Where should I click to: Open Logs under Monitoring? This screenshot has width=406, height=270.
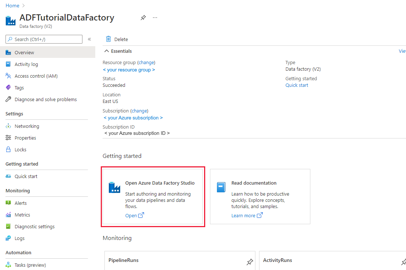tap(19, 238)
